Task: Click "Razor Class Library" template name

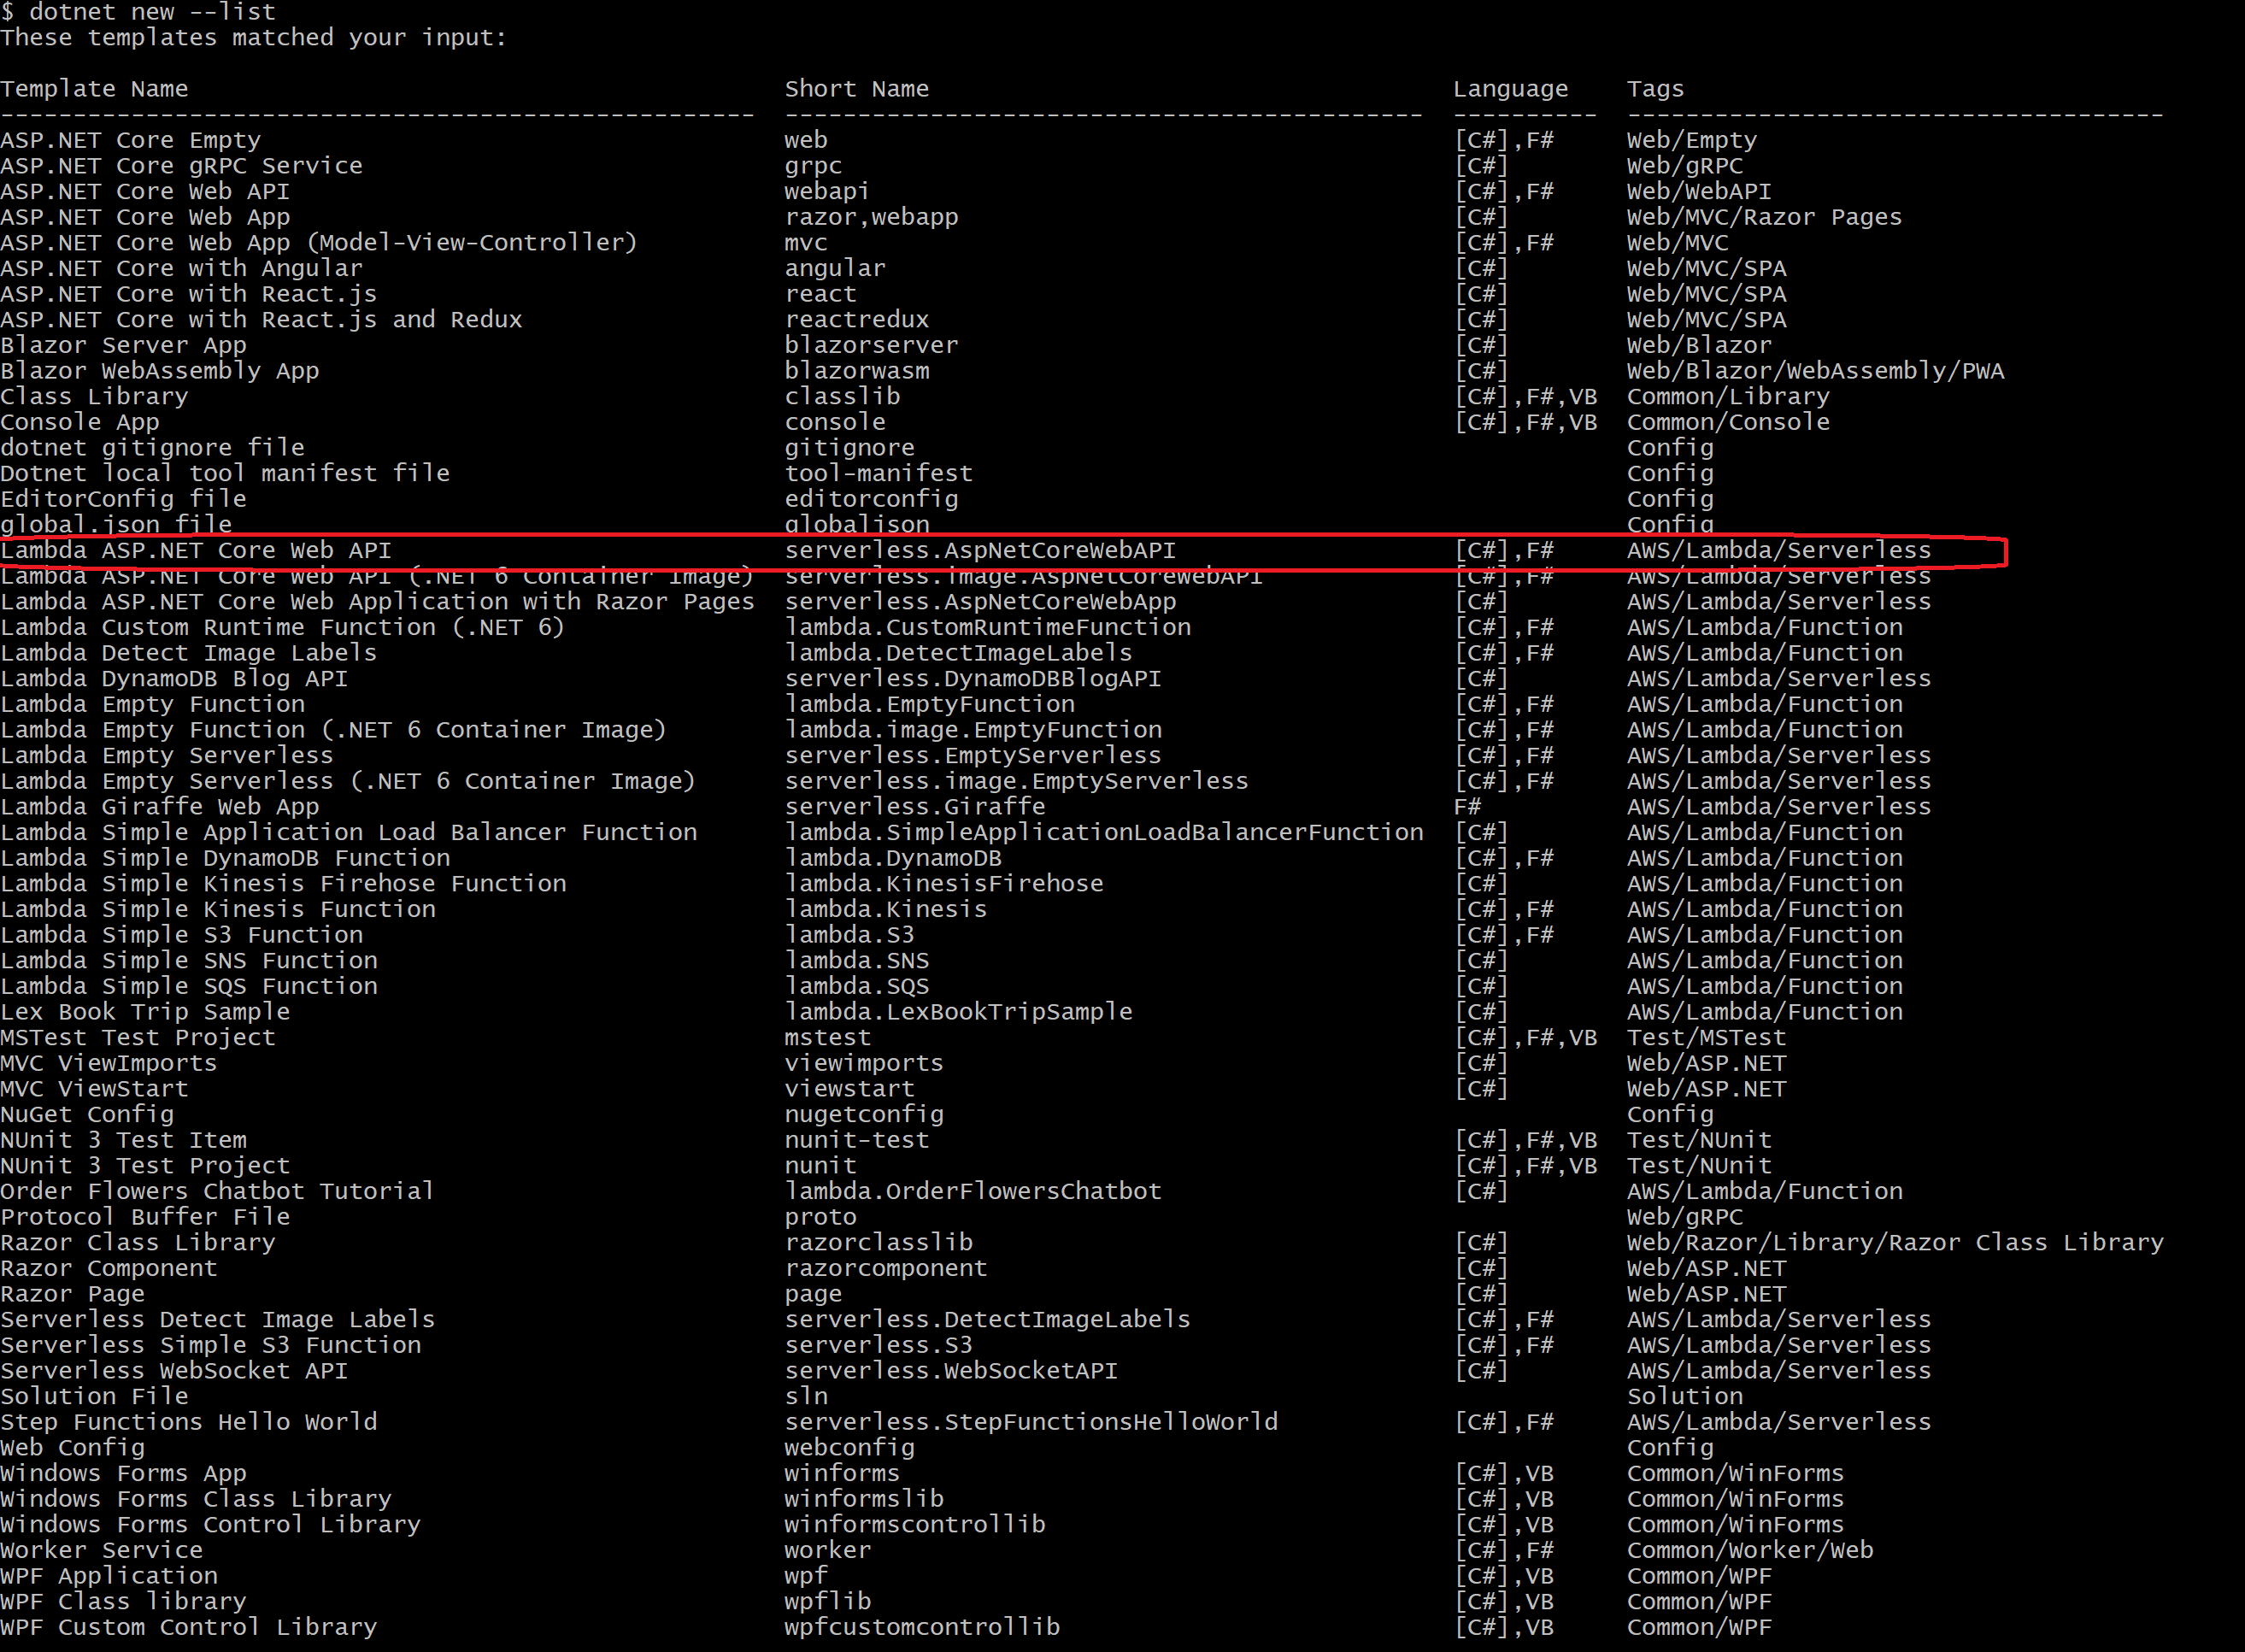Action: pos(138,1243)
